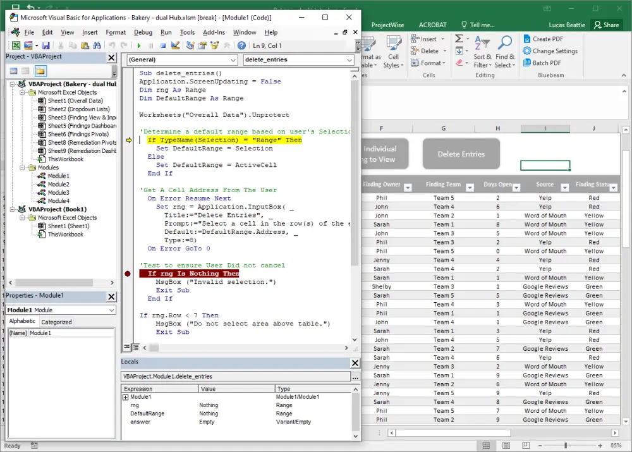Screen dimensions: 632x452
Task: Click the Cut scissors icon in VBA toolbar
Action: click(61, 46)
